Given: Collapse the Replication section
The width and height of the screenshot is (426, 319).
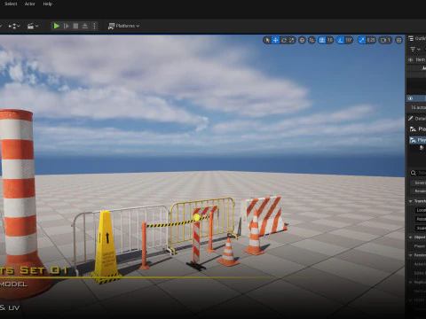Looking at the screenshot, I should 411,283.
